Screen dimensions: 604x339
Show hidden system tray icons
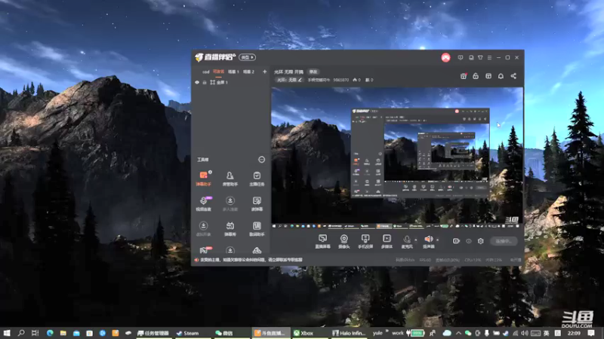[x=458, y=333]
